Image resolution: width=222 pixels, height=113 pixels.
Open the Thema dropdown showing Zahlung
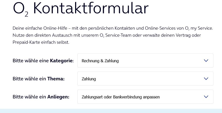click(145, 79)
